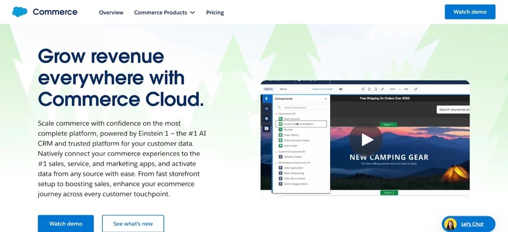Click the green Region 2 label
508x232 pixels.
tap(388, 192)
